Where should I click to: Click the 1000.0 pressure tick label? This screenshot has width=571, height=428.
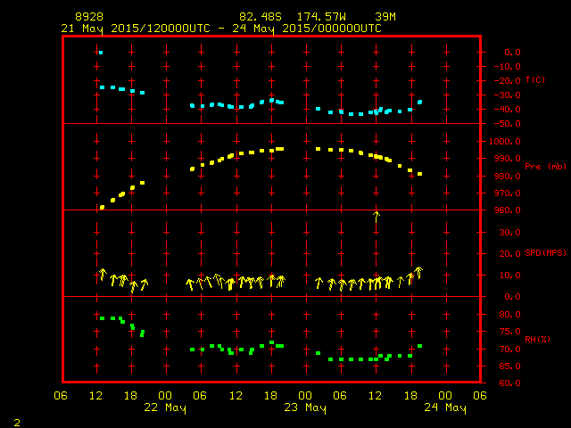coord(505,142)
